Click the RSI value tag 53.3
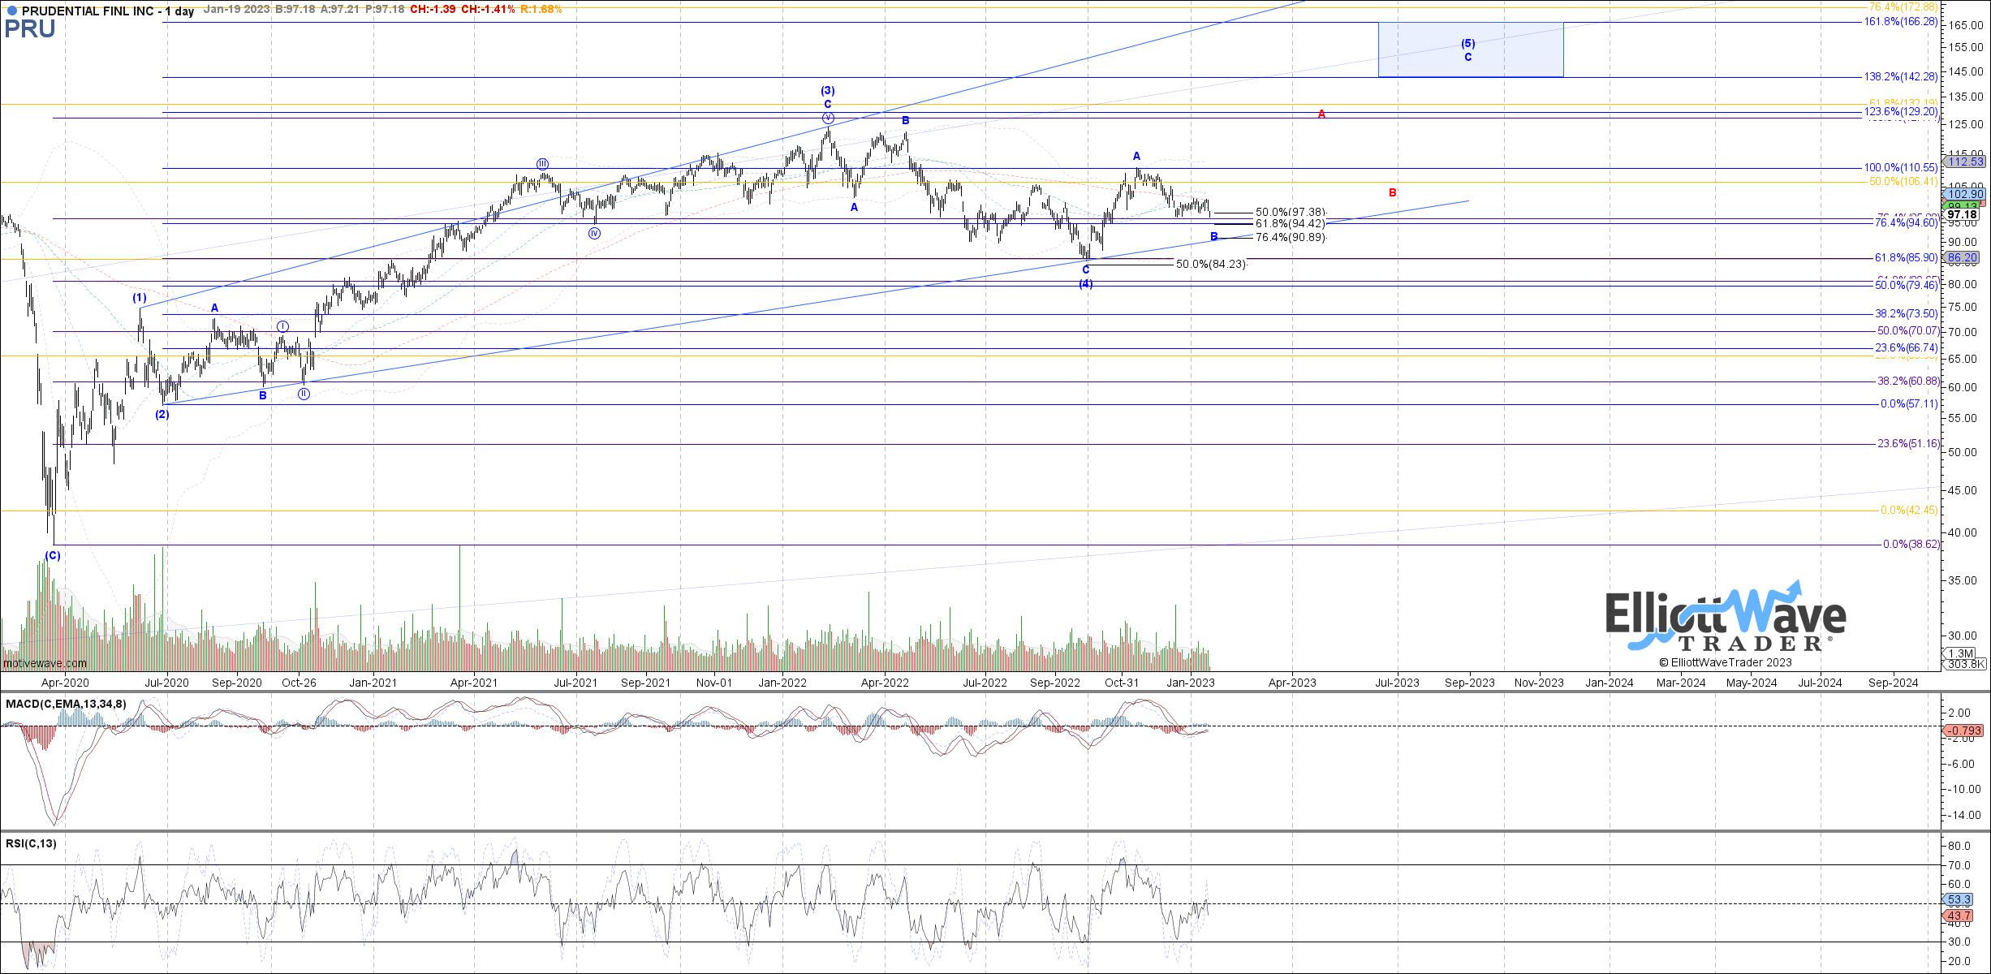This screenshot has height=974, width=1991. pyautogui.click(x=1958, y=900)
